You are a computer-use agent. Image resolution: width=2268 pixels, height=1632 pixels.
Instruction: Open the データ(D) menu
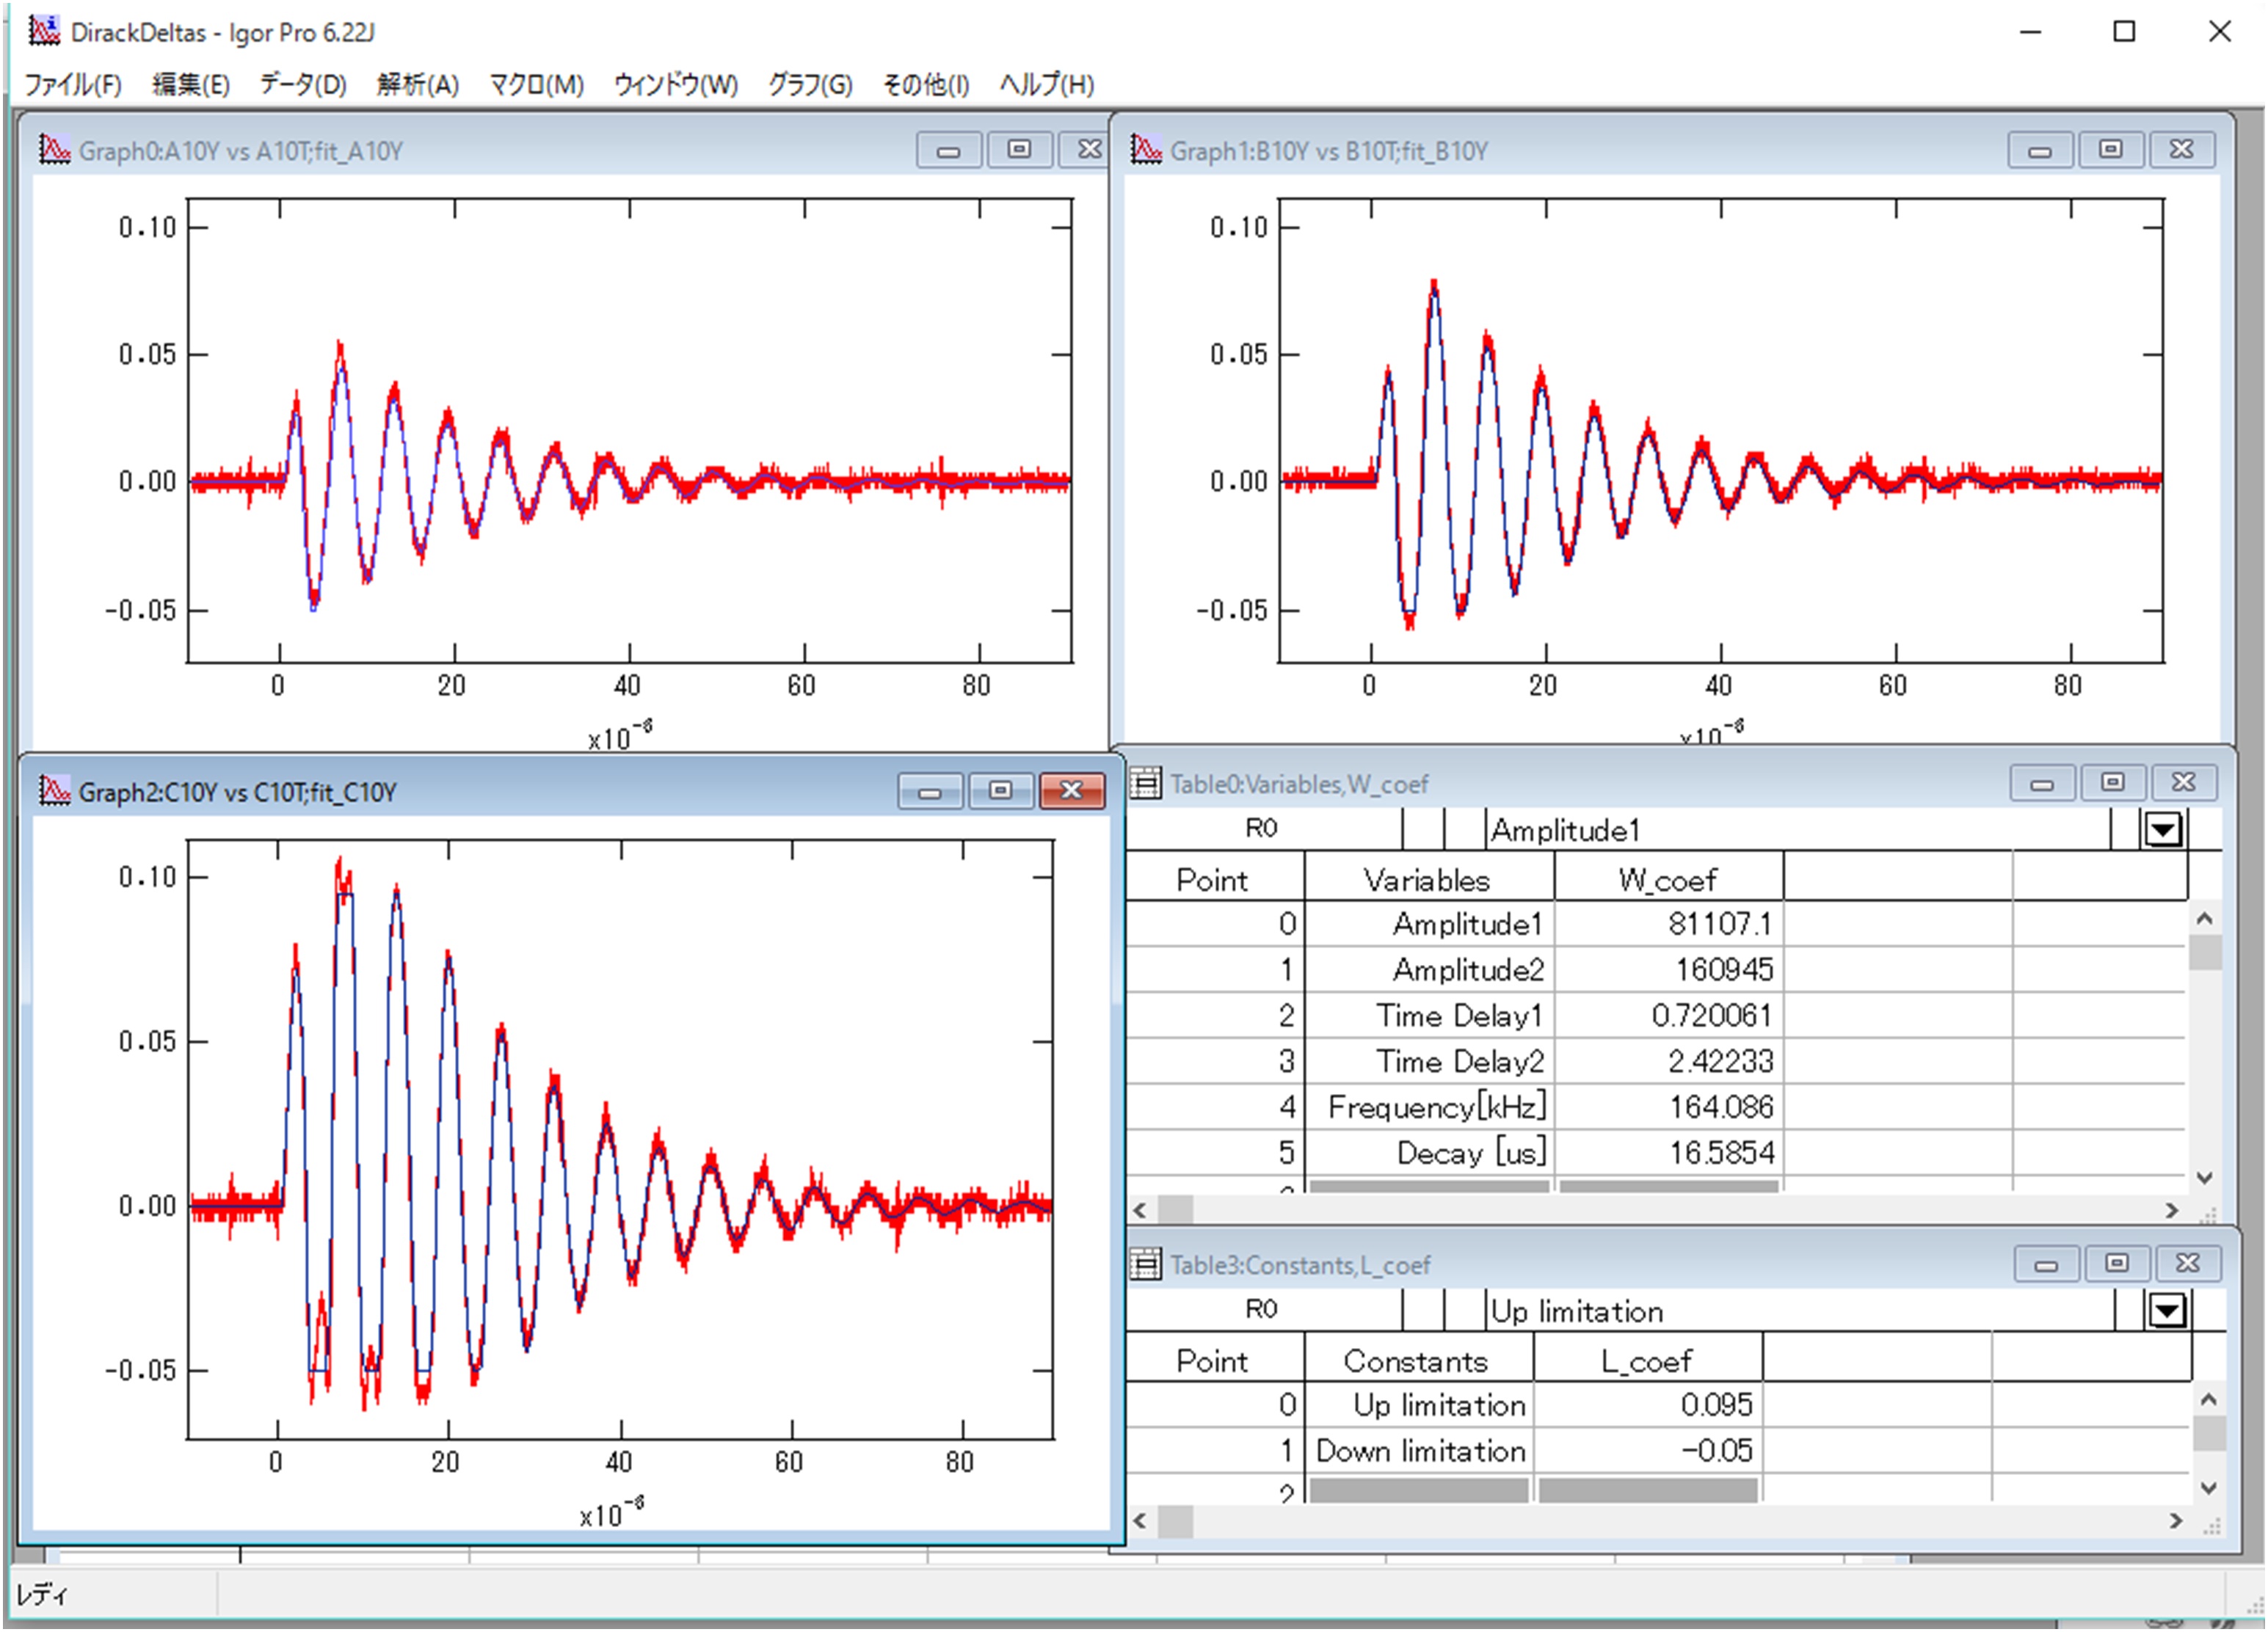[303, 85]
